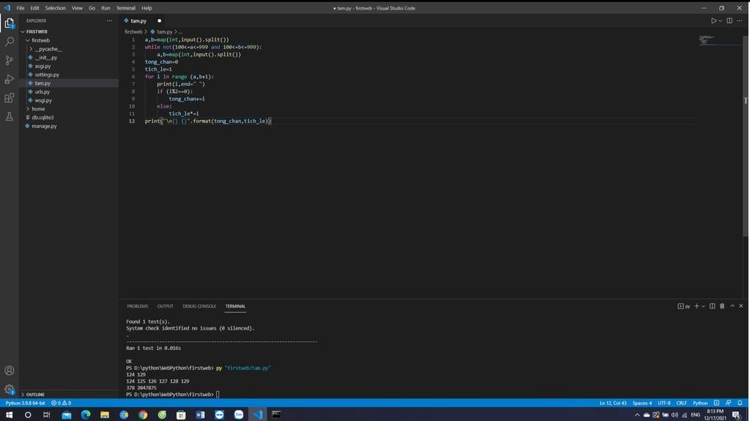Run Python file with the play button

pos(713,21)
